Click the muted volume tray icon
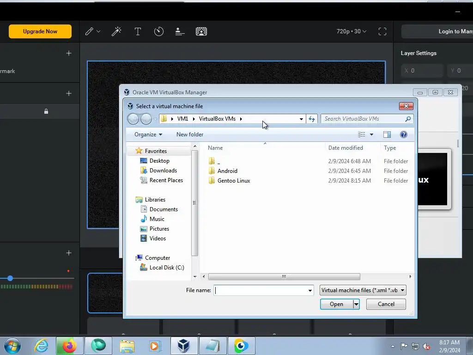Image resolution: width=473 pixels, height=355 pixels. coord(426,346)
